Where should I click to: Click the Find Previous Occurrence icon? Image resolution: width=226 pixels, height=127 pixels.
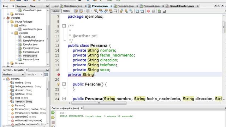coord(101,11)
